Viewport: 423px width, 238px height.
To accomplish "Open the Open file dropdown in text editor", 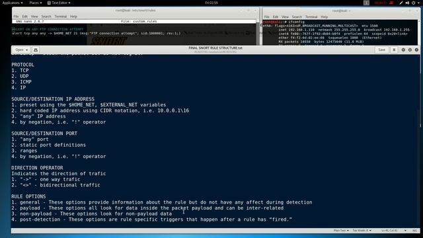I will click(x=21, y=50).
